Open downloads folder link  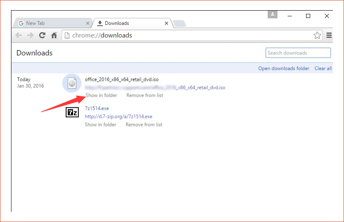coord(284,69)
